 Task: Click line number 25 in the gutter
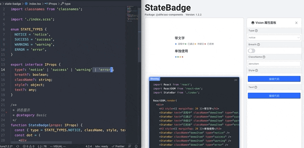click(x=3, y=125)
